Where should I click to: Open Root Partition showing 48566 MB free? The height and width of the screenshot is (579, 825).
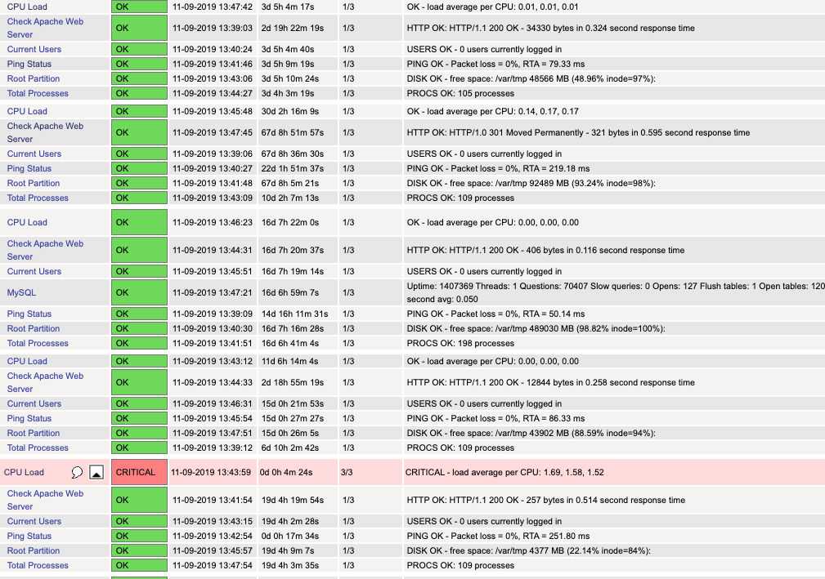coord(34,78)
